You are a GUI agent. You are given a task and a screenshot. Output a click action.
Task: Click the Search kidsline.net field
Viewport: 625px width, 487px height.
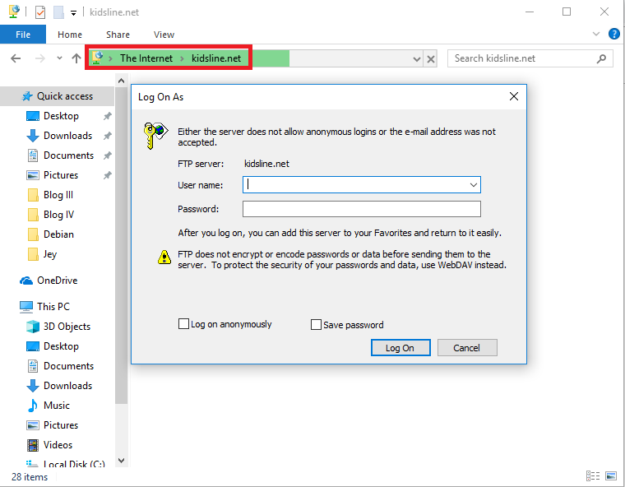[530, 58]
